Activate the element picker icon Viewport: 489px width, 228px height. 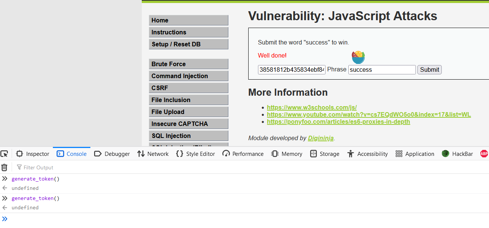(x=4, y=154)
